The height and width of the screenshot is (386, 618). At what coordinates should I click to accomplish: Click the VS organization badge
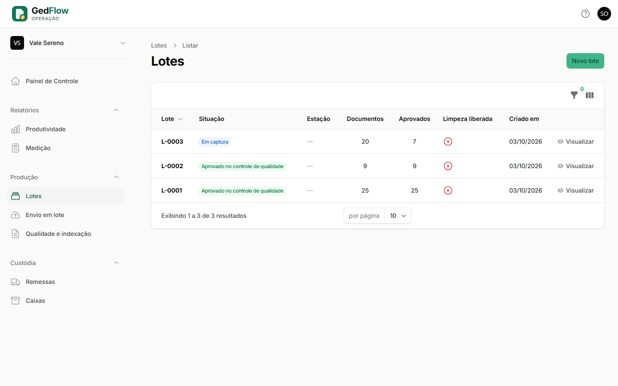tap(17, 43)
